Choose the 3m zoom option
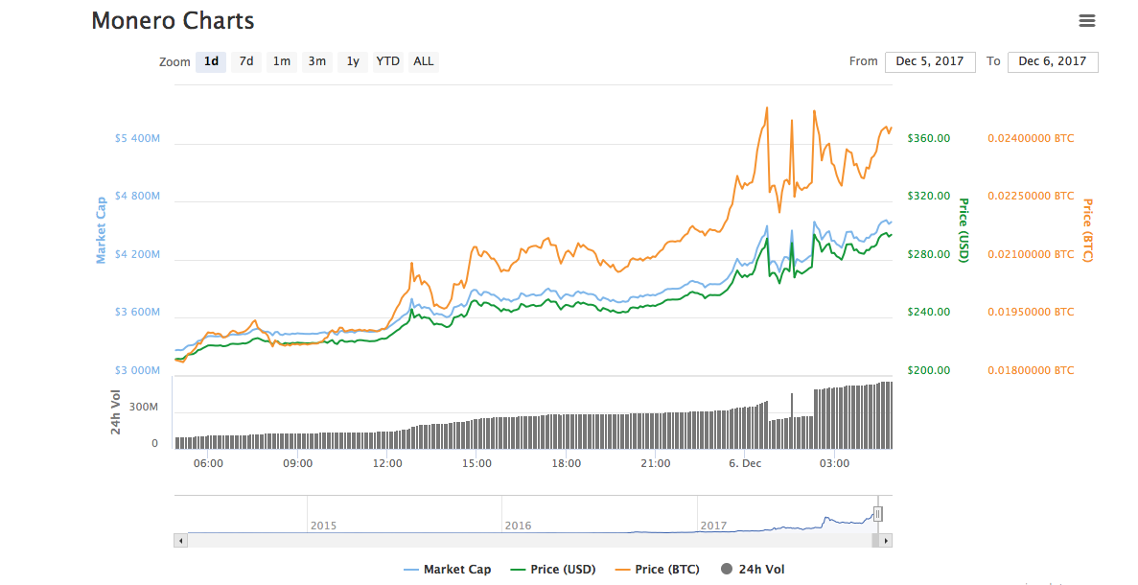 316,61
